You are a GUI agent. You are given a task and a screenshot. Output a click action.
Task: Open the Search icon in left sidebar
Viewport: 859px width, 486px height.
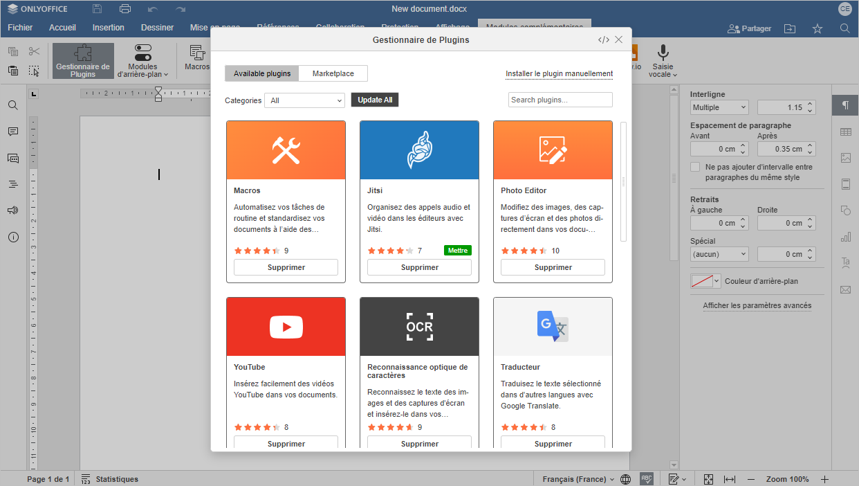coord(13,105)
